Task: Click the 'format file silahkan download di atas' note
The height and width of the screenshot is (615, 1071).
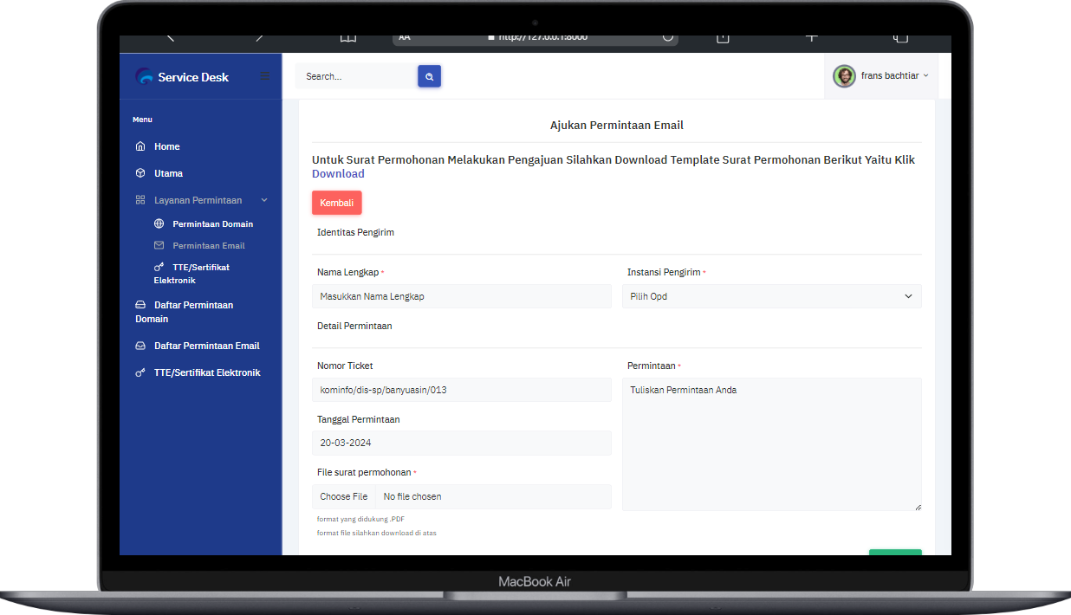Action: coord(377,533)
